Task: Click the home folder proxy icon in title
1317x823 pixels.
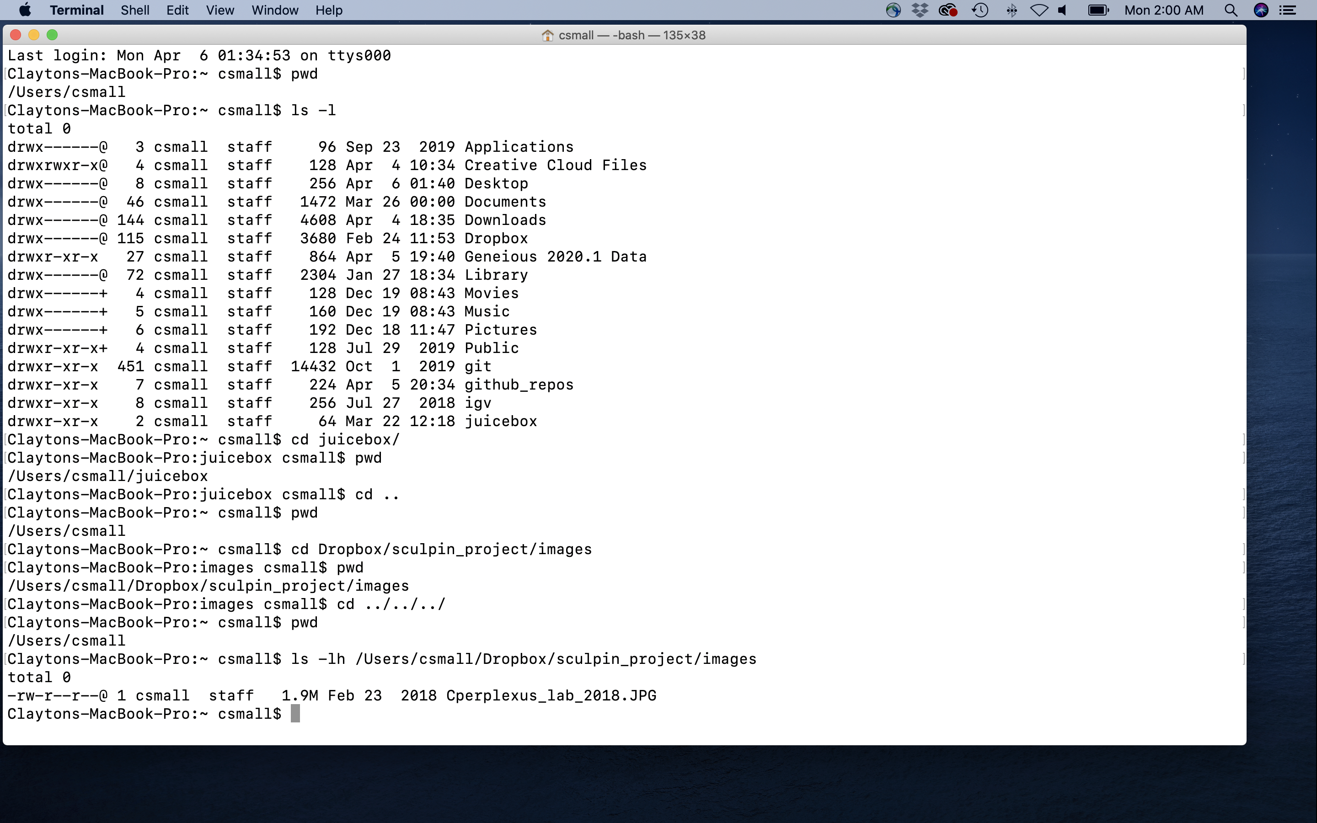Action: (547, 35)
